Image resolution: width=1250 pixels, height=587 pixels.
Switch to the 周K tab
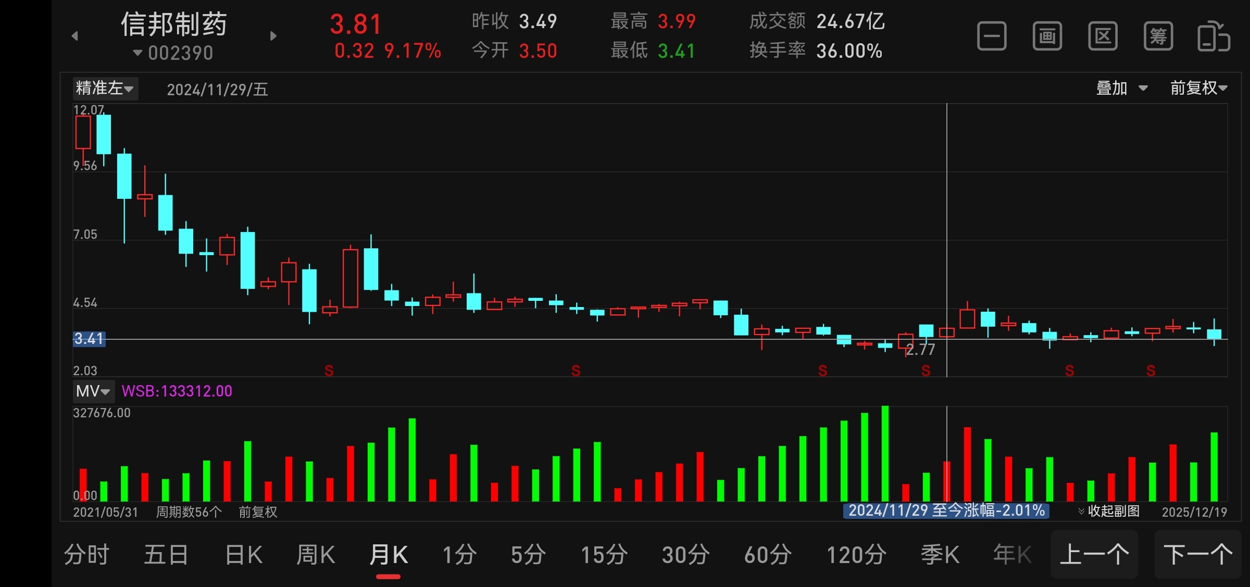[316, 555]
